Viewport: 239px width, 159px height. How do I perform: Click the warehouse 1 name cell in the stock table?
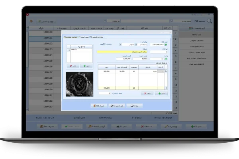(x=148, y=71)
